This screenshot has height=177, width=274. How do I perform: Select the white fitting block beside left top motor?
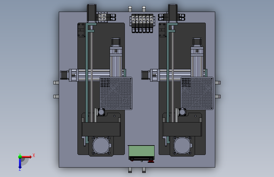coord(103,17)
